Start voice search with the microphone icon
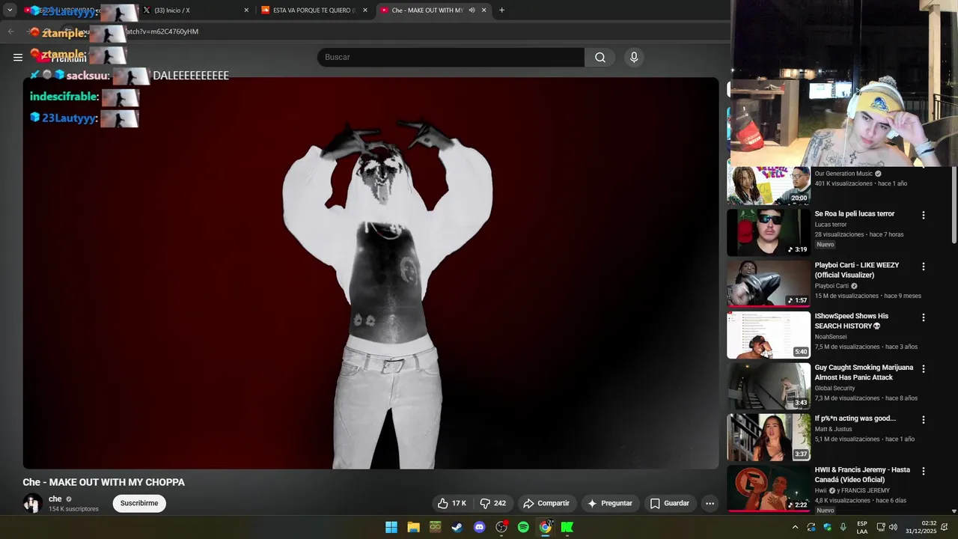This screenshot has width=958, height=539. 634,57
